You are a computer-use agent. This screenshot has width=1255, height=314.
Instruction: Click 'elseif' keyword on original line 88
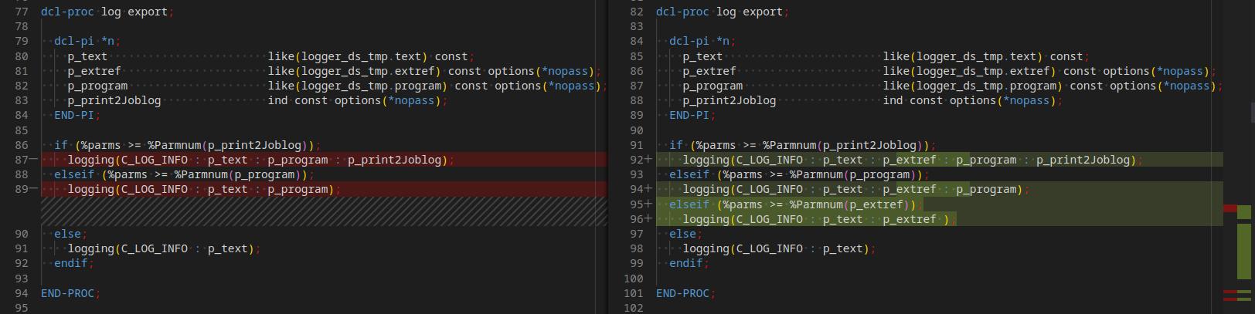74,174
